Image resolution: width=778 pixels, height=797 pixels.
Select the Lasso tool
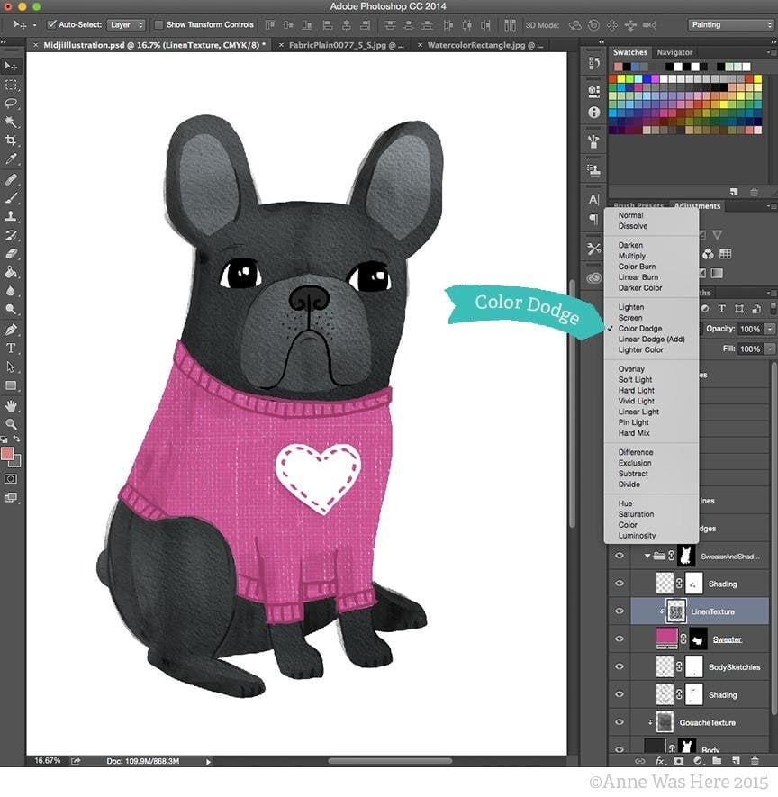(x=11, y=103)
